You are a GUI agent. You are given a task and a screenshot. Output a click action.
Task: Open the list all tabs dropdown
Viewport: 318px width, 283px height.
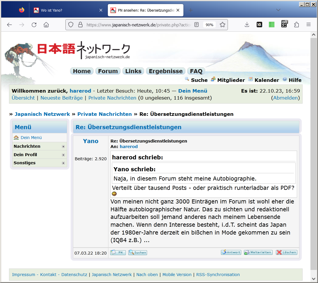[278, 10]
